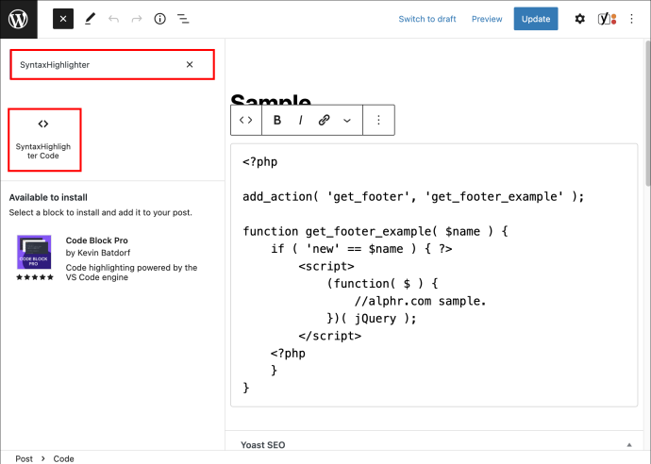
Task: Install Code Block Pro thumbnail
Action: point(34,253)
